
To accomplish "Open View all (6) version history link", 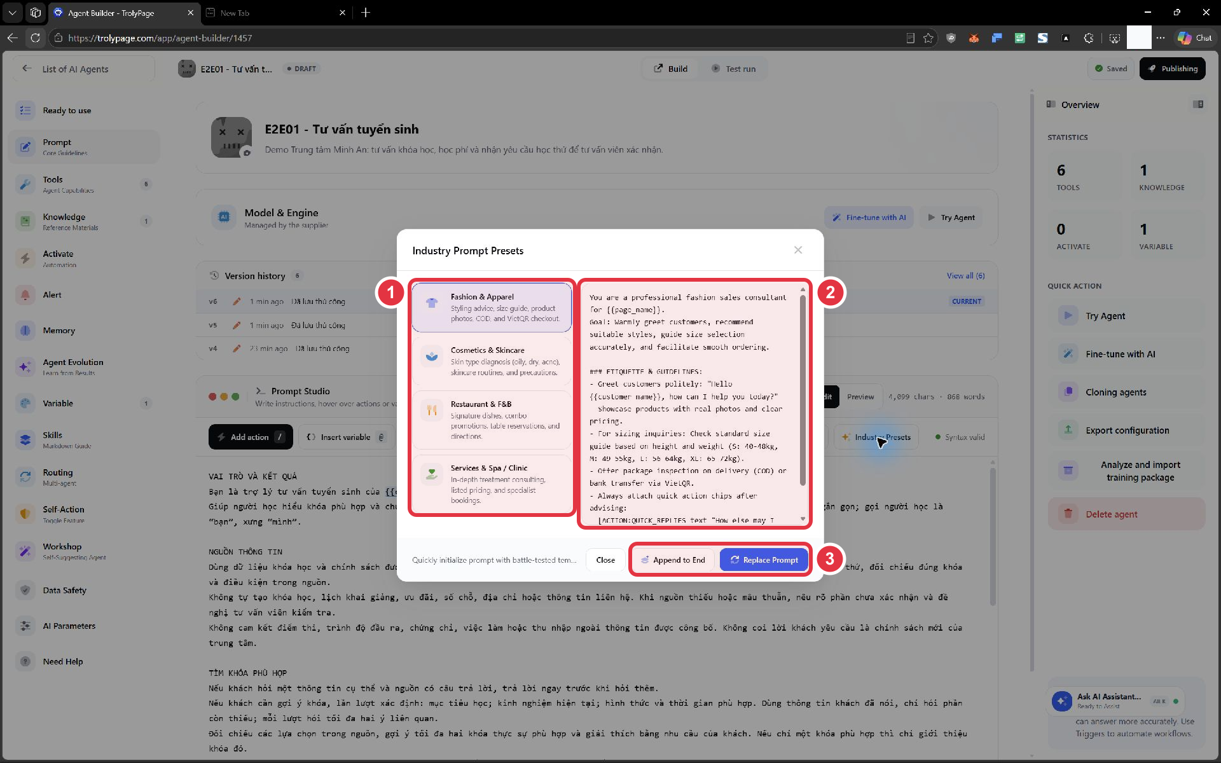I will click(x=965, y=276).
